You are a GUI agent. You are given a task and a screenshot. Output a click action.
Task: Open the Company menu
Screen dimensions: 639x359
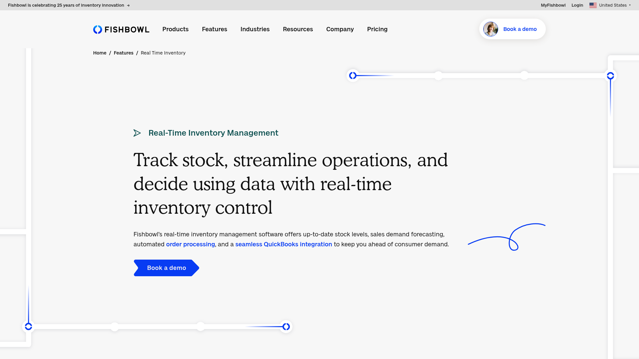pos(340,29)
